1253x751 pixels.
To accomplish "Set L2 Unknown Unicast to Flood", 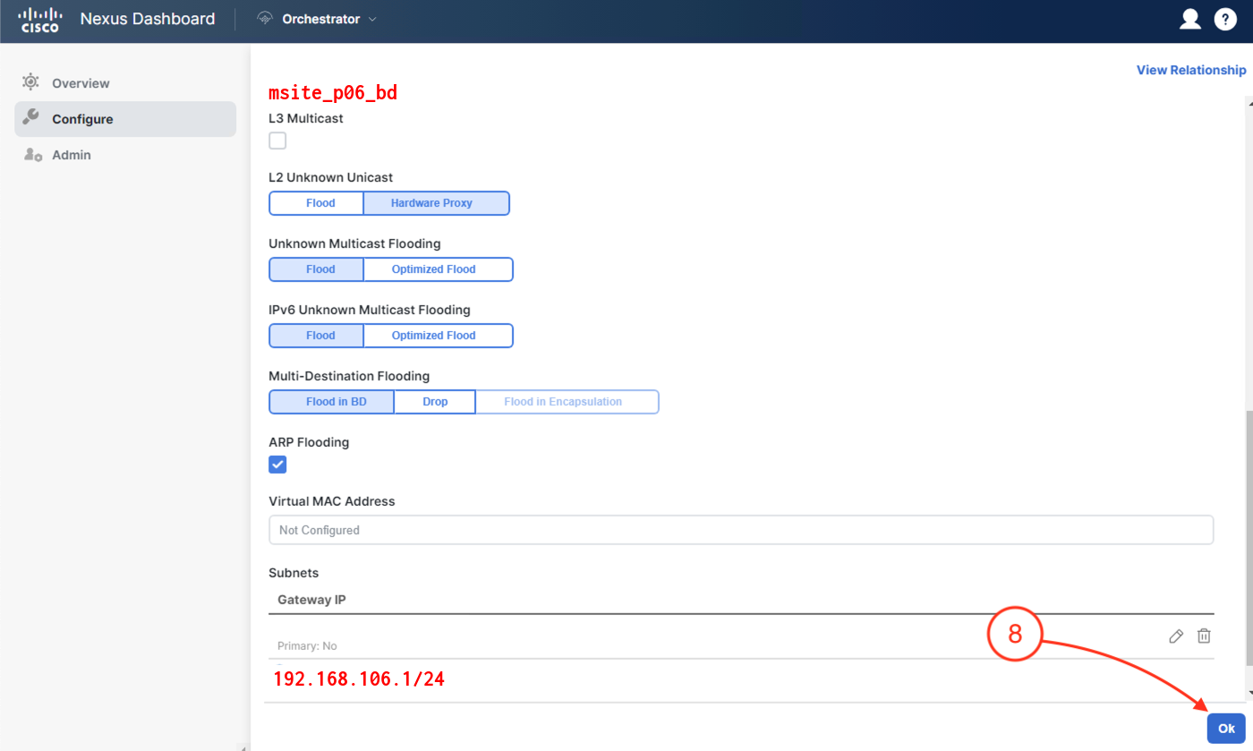I will (320, 203).
